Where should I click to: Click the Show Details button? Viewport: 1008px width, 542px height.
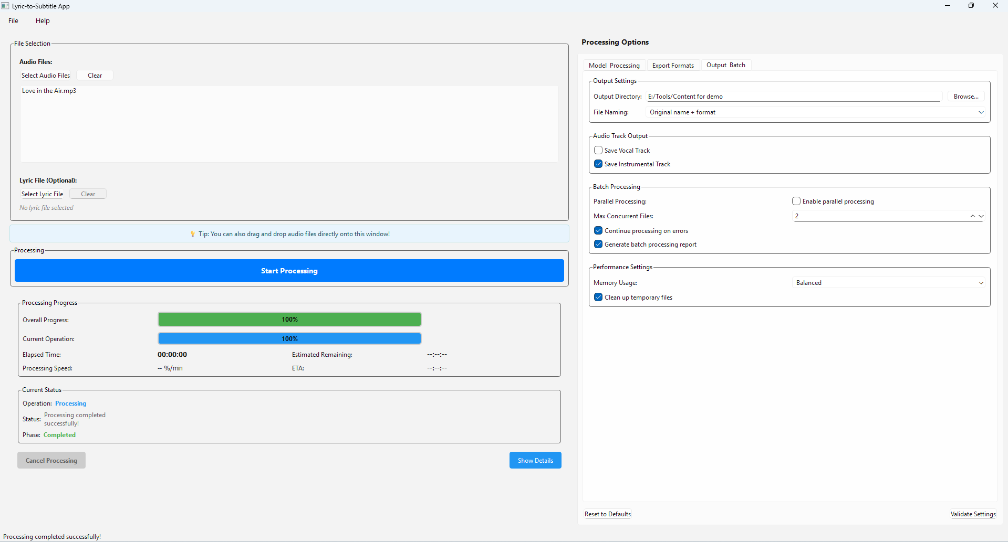(535, 460)
